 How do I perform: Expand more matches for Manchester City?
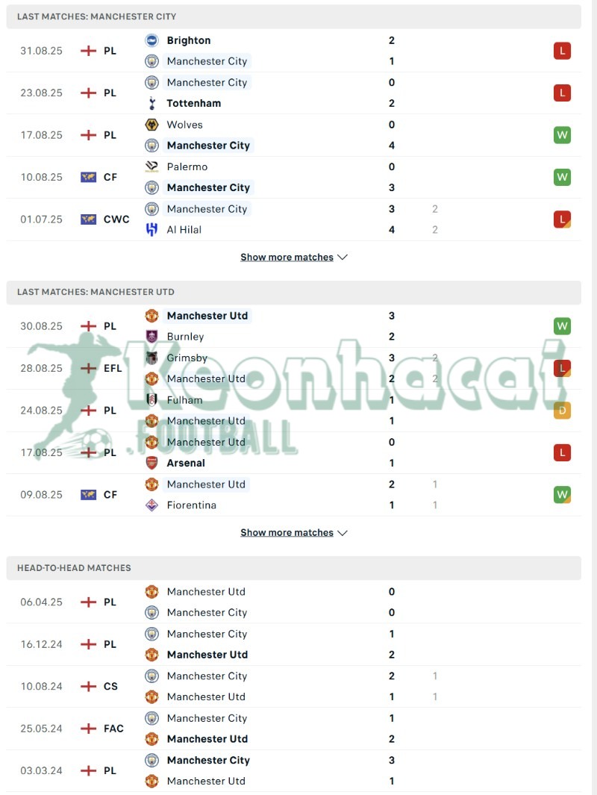tap(287, 257)
